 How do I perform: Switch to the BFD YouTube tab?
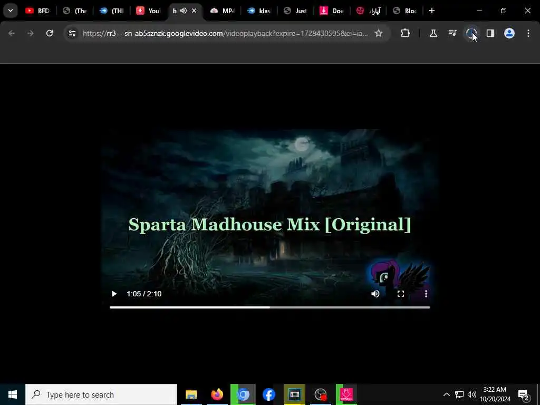point(37,11)
